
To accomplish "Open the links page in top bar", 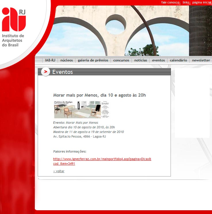I will pyautogui.click(x=186, y=3).
